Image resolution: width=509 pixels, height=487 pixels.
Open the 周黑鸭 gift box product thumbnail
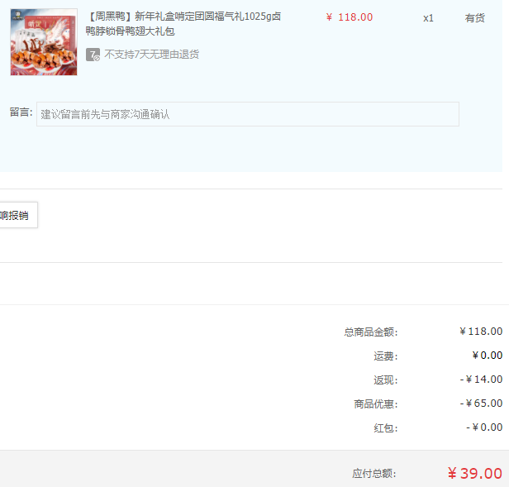(44, 42)
